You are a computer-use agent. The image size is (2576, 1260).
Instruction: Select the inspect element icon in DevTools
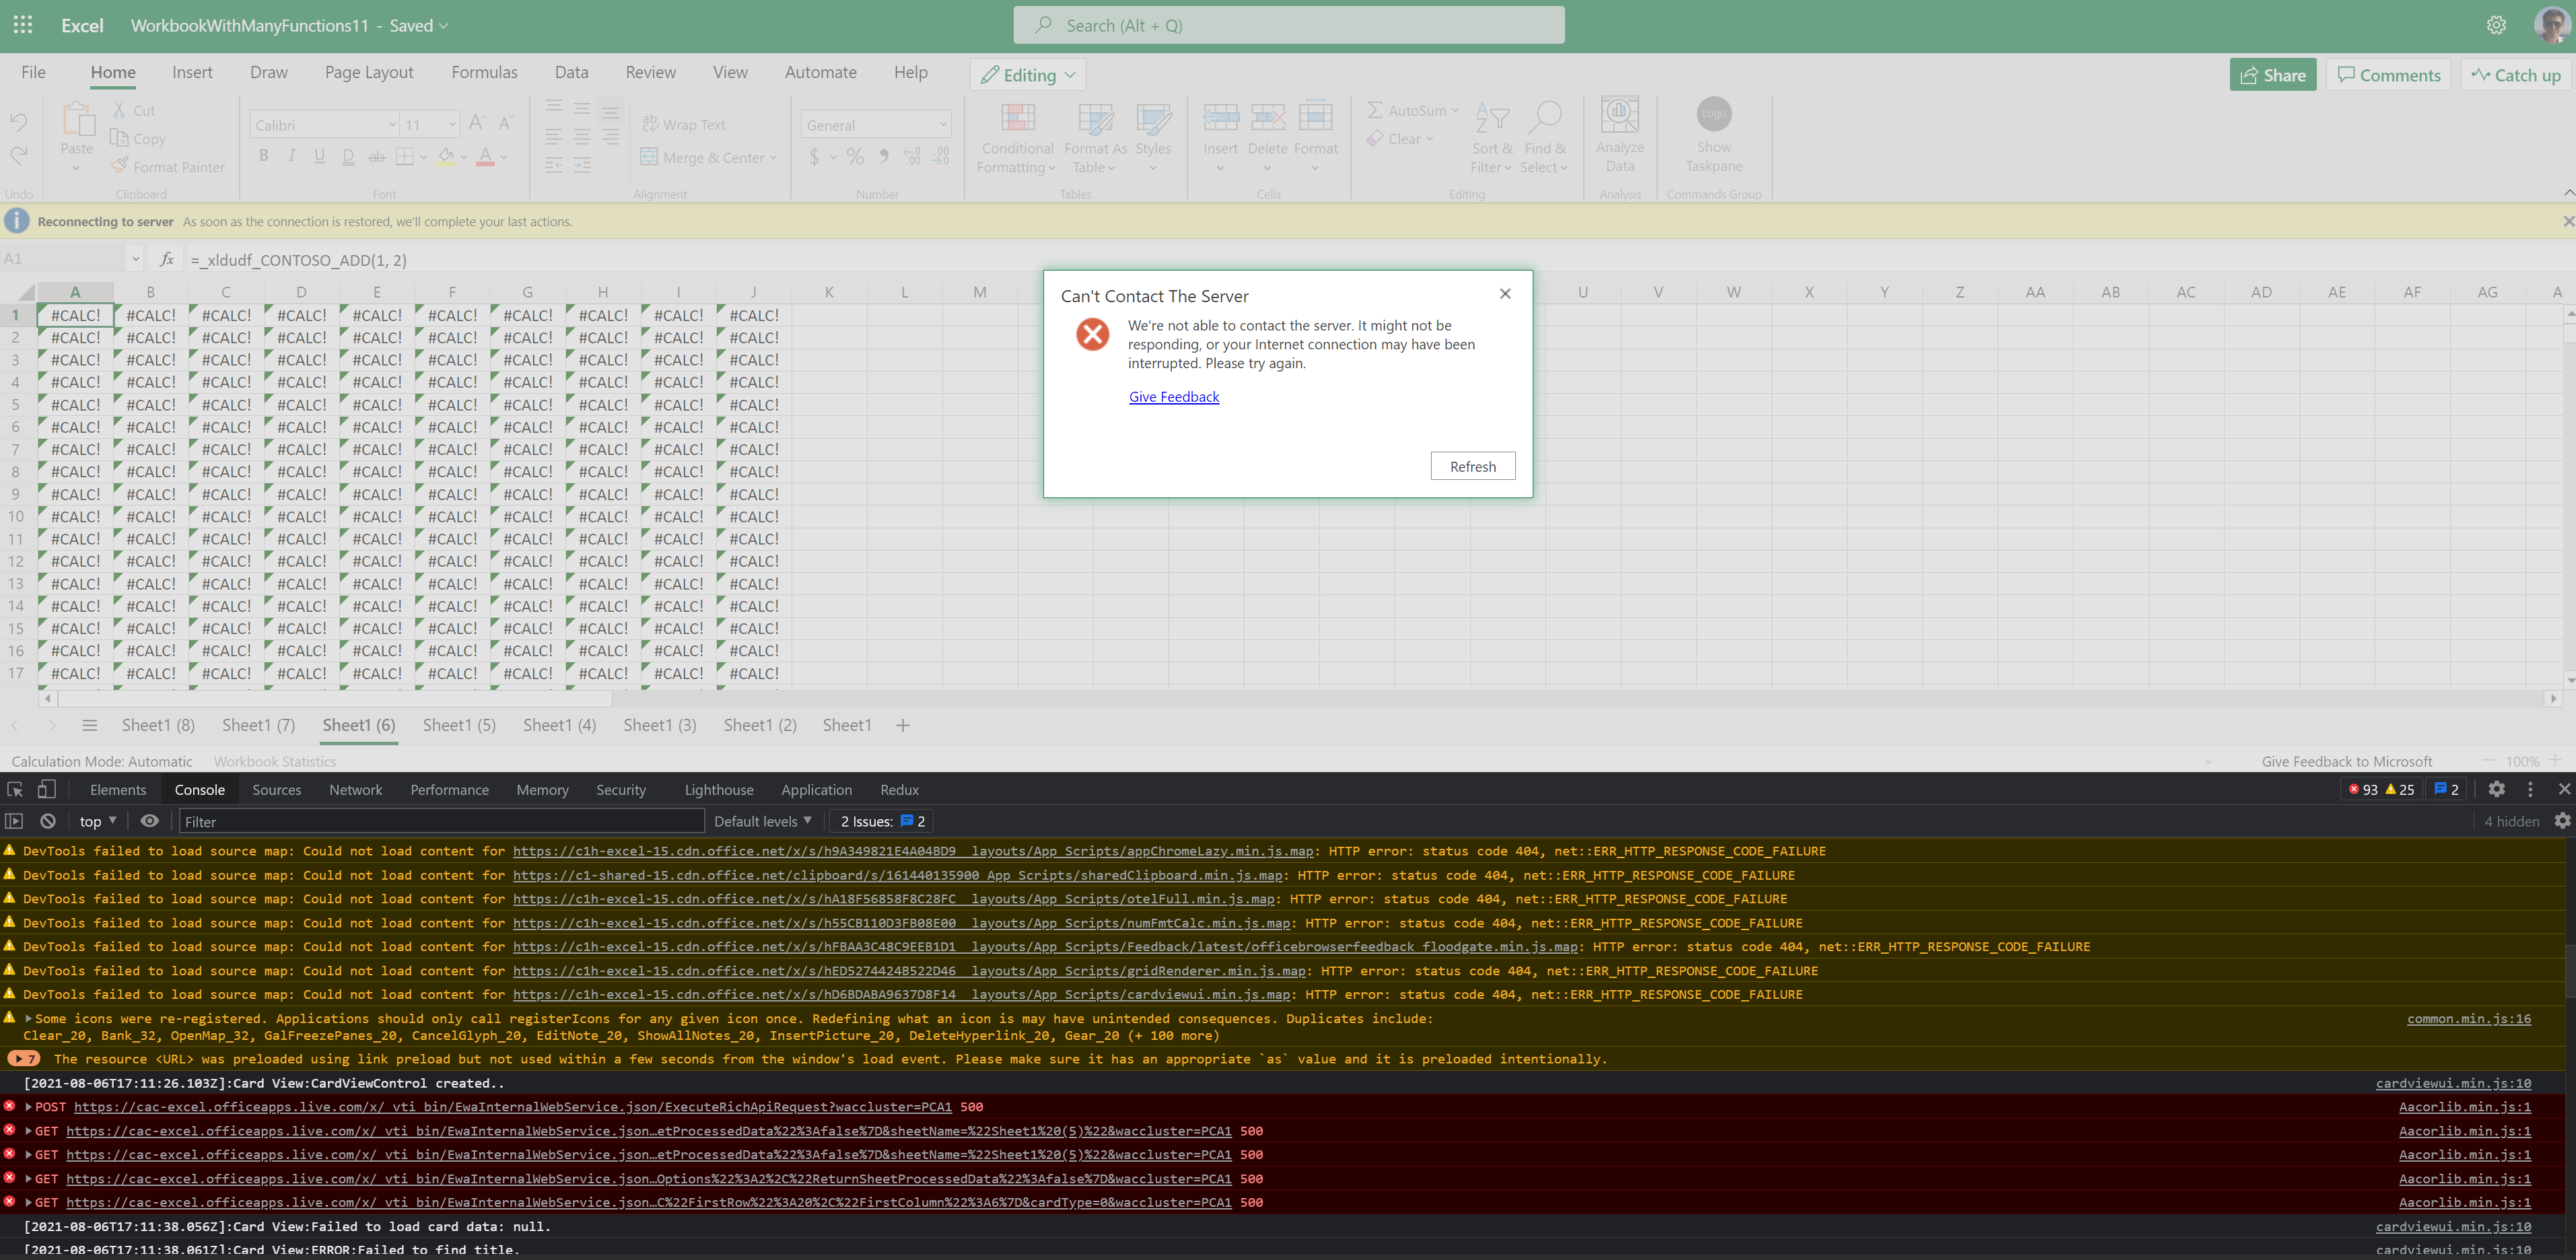pos(15,789)
